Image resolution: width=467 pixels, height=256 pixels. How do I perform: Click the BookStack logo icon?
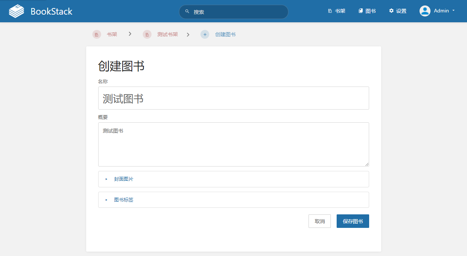(16, 11)
